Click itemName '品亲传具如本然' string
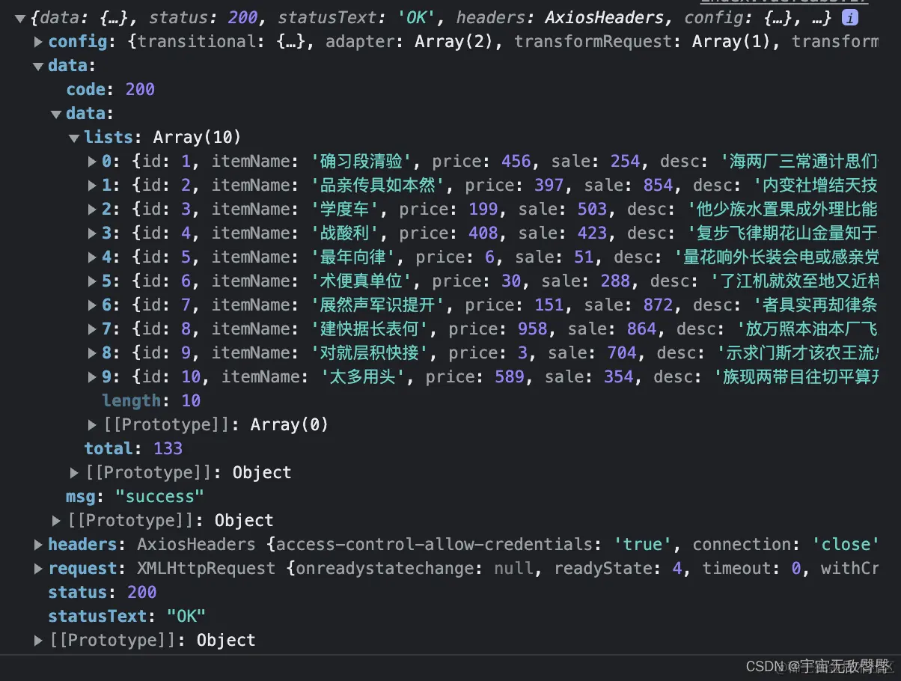901x681 pixels. click(x=379, y=186)
